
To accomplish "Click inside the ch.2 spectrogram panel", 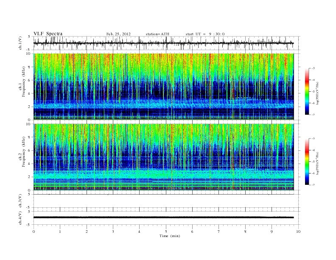I will point(163,157).
